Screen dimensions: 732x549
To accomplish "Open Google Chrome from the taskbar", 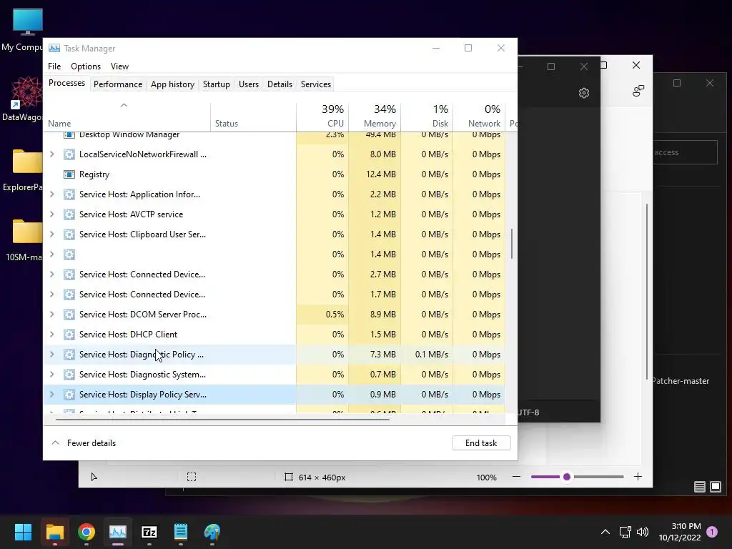I will pos(86,532).
